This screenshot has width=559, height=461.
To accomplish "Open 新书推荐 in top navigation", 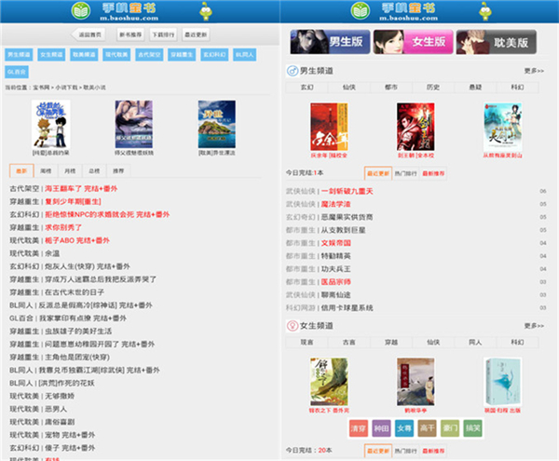I will [x=130, y=34].
